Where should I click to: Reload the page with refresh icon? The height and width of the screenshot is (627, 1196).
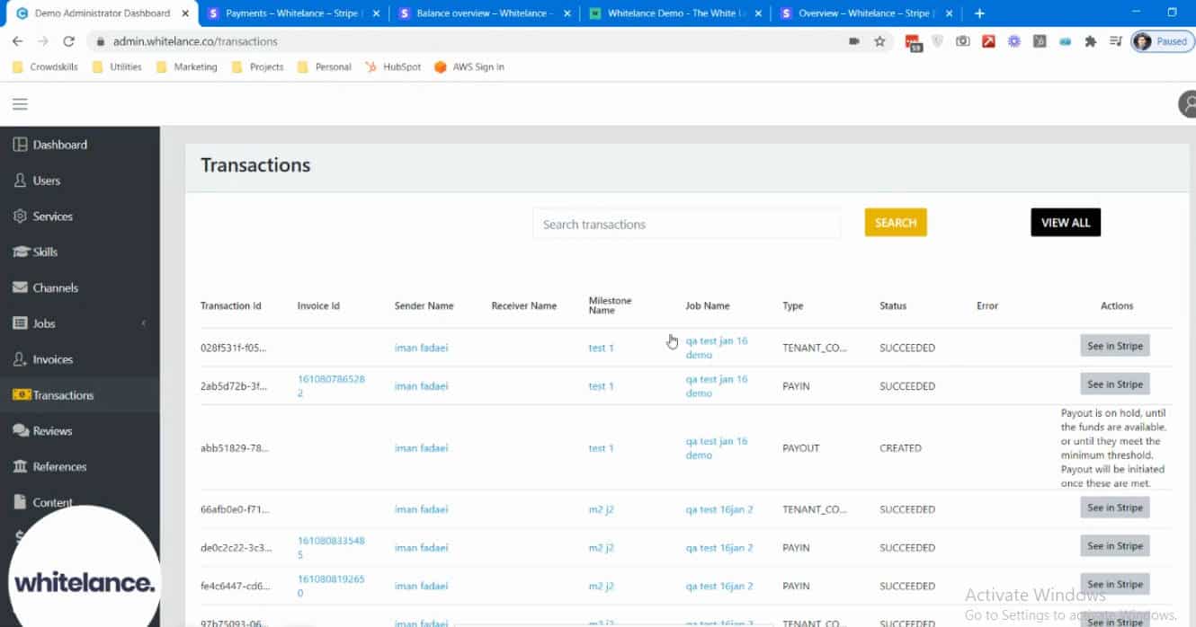pyautogui.click(x=68, y=41)
